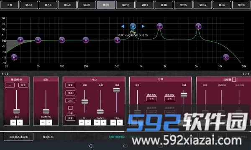Open the 主页 home tab

point(10,5)
